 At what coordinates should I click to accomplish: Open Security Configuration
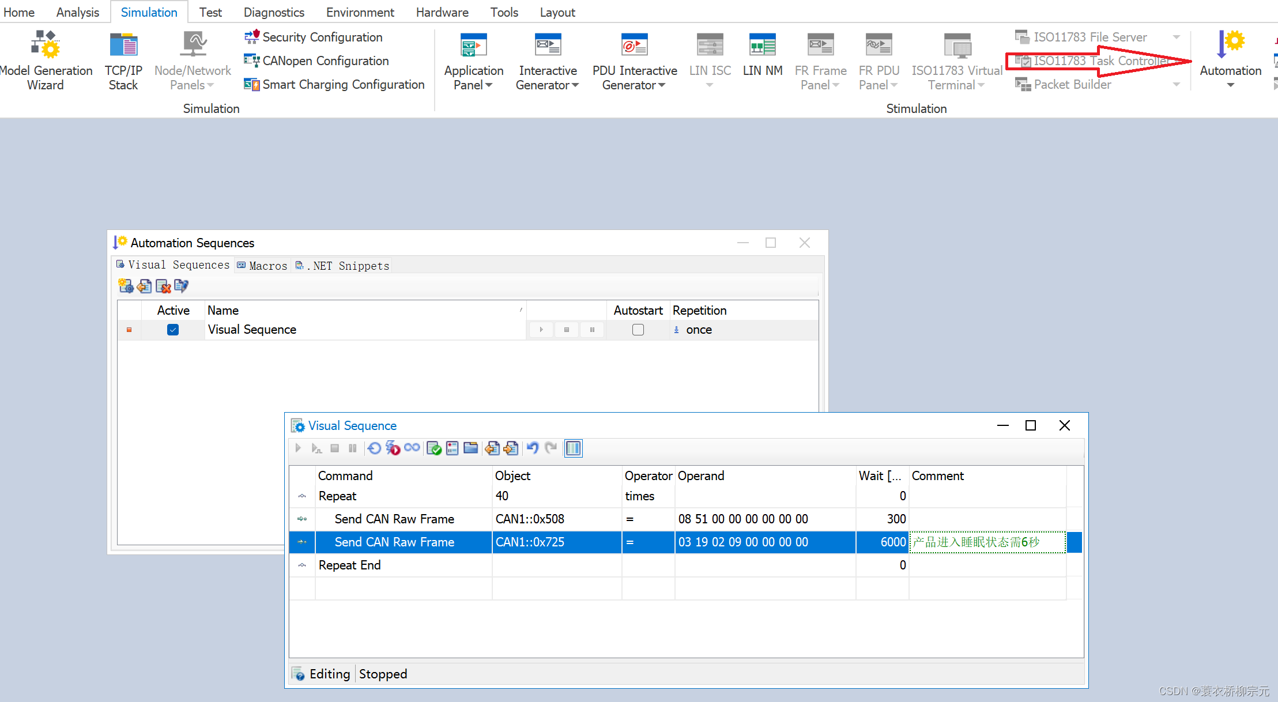[322, 37]
